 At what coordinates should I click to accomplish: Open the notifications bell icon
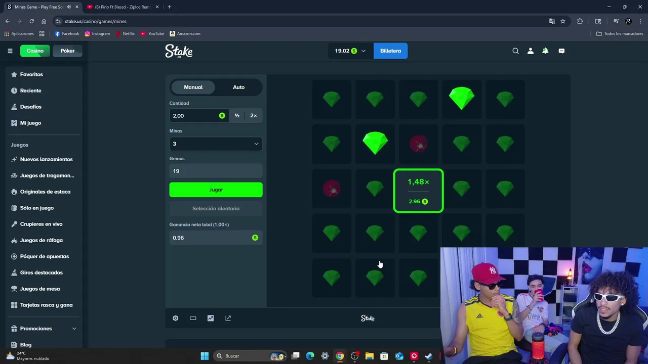tap(545, 51)
